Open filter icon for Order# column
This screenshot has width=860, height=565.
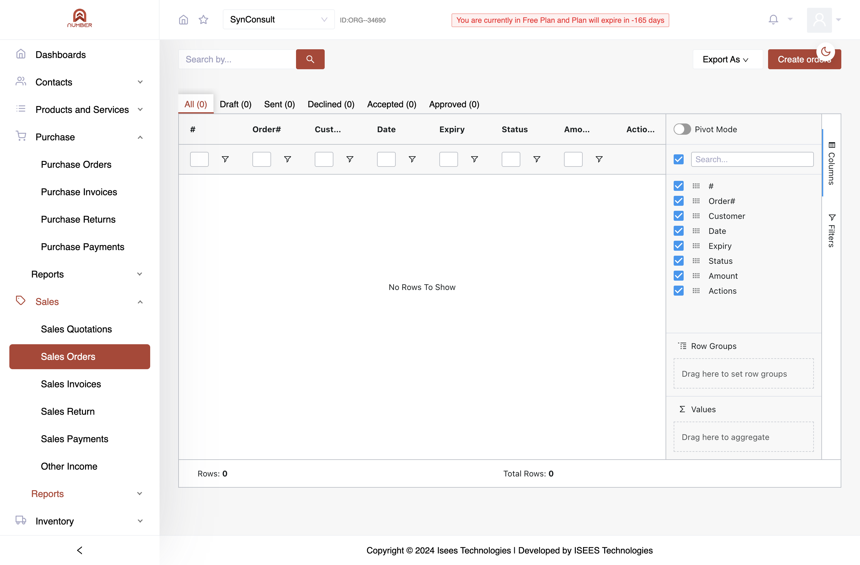pos(288,159)
